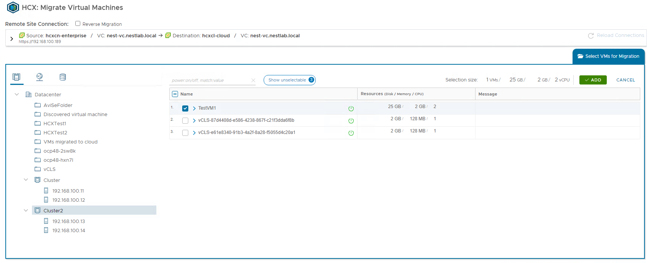Collapse the Cluster2 tree node
The image size is (649, 263).
pyautogui.click(x=26, y=210)
